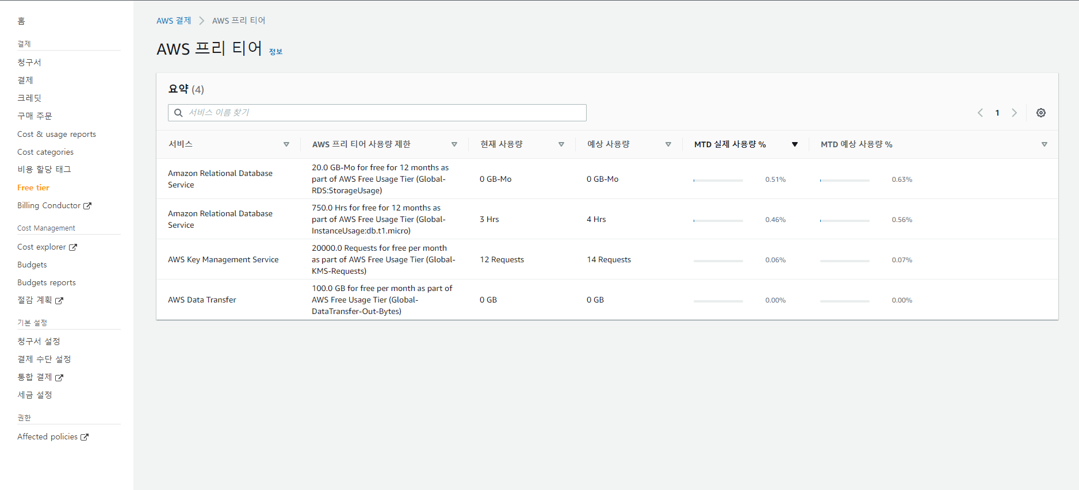Click 4 Hrs forecast usage cell
This screenshot has width=1079, height=490.
(x=596, y=219)
